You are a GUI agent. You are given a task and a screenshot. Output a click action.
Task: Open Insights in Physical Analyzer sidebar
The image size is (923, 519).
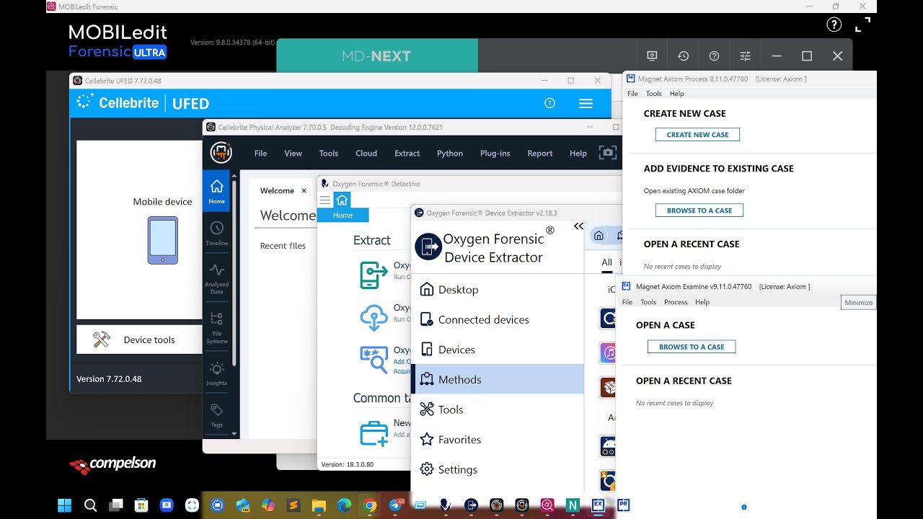pos(216,373)
